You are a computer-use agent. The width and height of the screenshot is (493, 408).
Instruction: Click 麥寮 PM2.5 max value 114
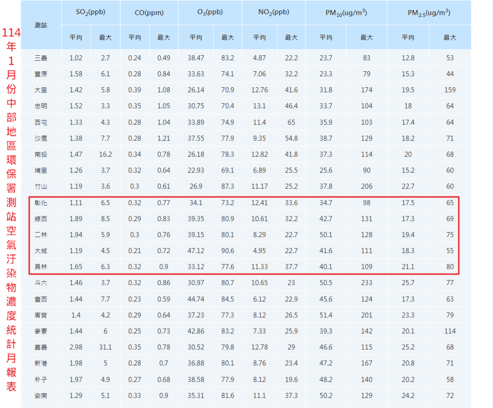tap(450, 331)
